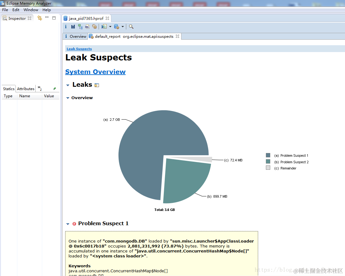
Task: Close the java_pid7365.hprof editor tab
Action: coord(107,18)
